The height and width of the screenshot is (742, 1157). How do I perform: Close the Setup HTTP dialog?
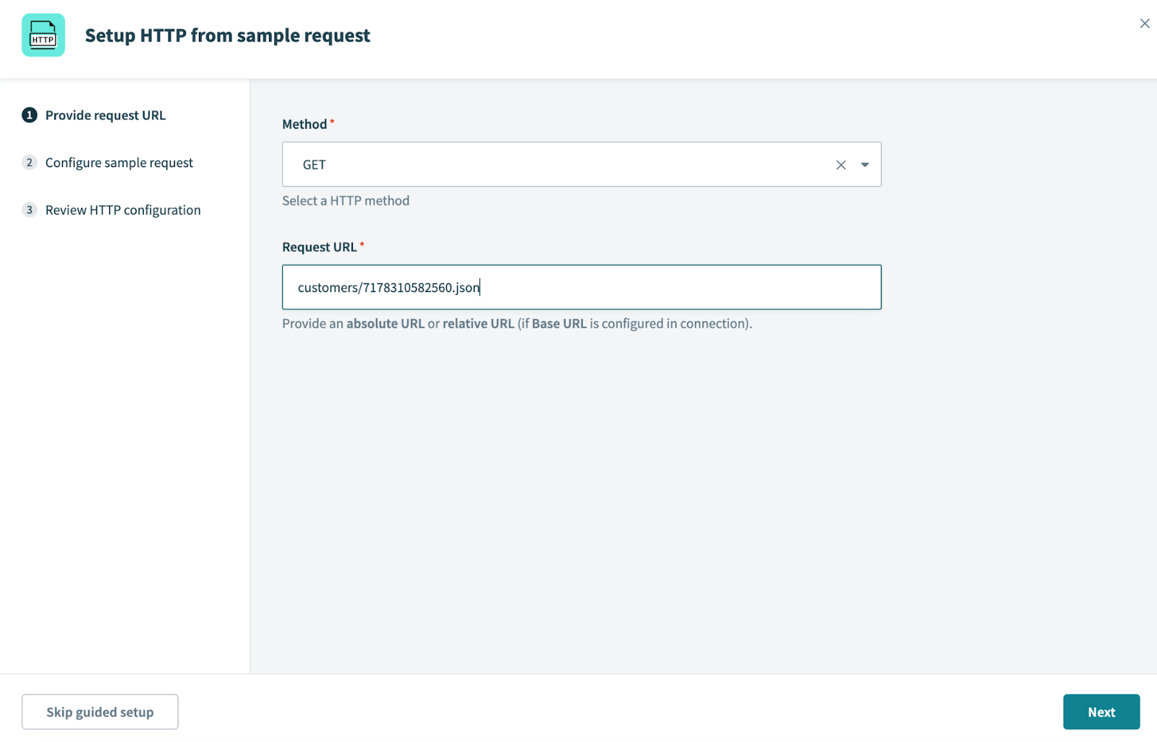point(1145,24)
